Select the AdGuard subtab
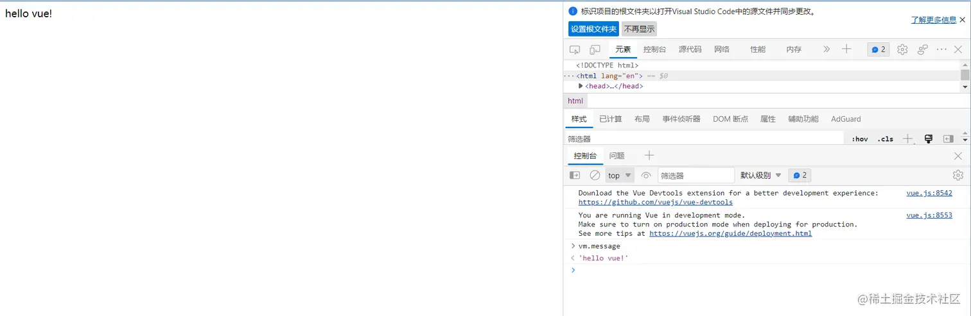 (x=846, y=119)
